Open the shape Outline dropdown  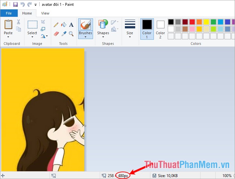click(115, 22)
